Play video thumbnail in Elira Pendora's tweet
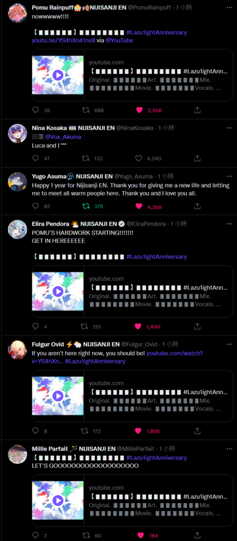The width and height of the screenshot is (237, 541). tap(58, 292)
